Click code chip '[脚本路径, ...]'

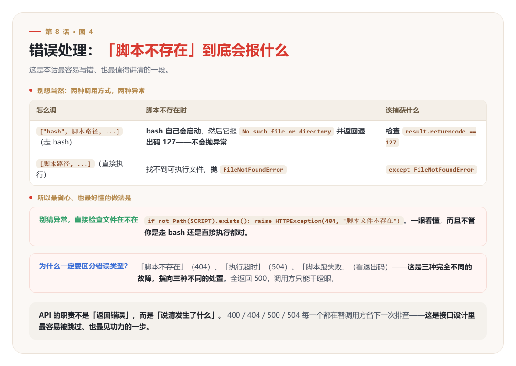[65, 164]
